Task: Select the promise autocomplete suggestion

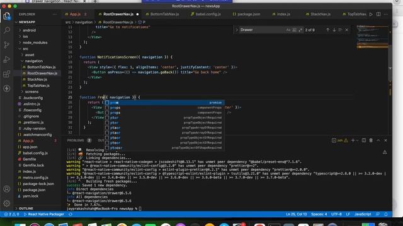Action: [x=164, y=102]
